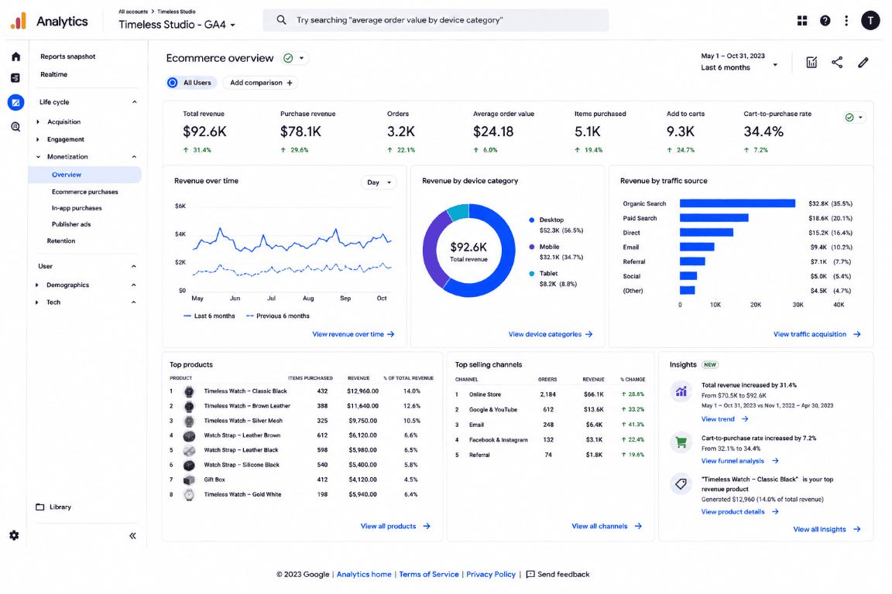Click the share report icon
The width and height of the screenshot is (892, 594).
(x=837, y=63)
